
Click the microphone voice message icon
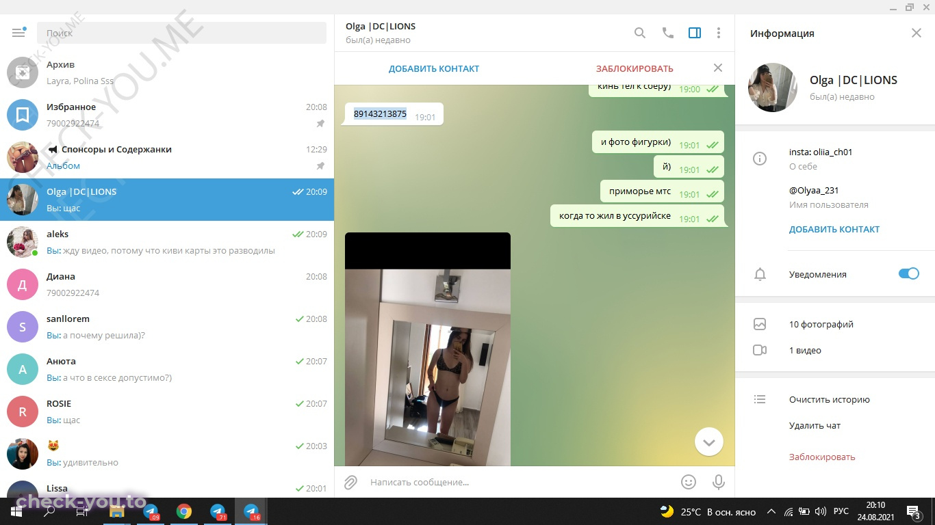tap(719, 482)
